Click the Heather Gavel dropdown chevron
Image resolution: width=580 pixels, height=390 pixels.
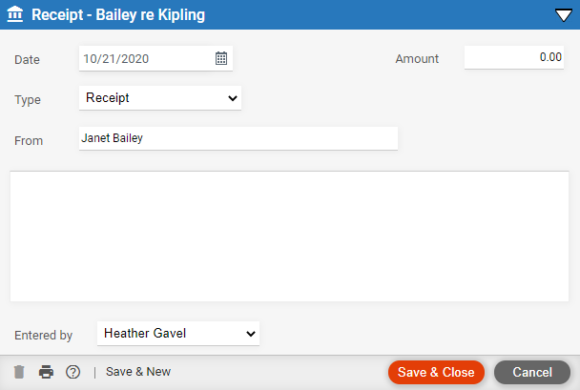[x=251, y=334]
